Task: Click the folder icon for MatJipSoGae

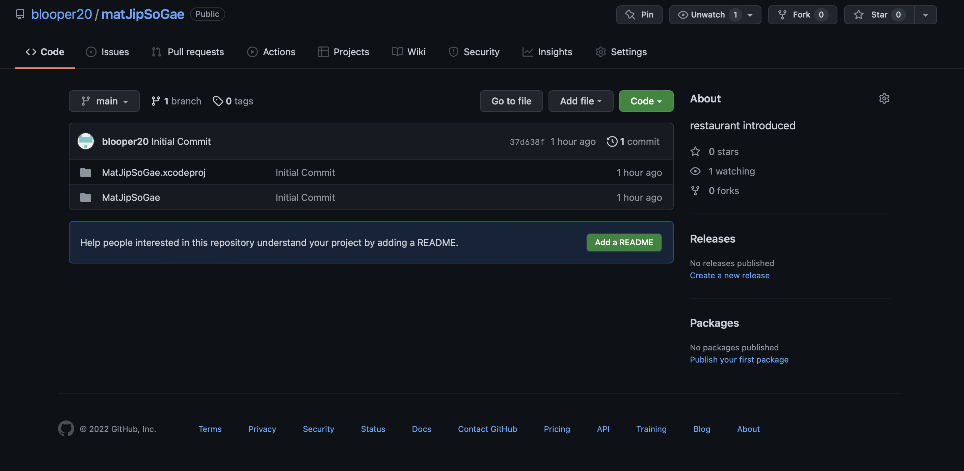Action: [x=86, y=197]
